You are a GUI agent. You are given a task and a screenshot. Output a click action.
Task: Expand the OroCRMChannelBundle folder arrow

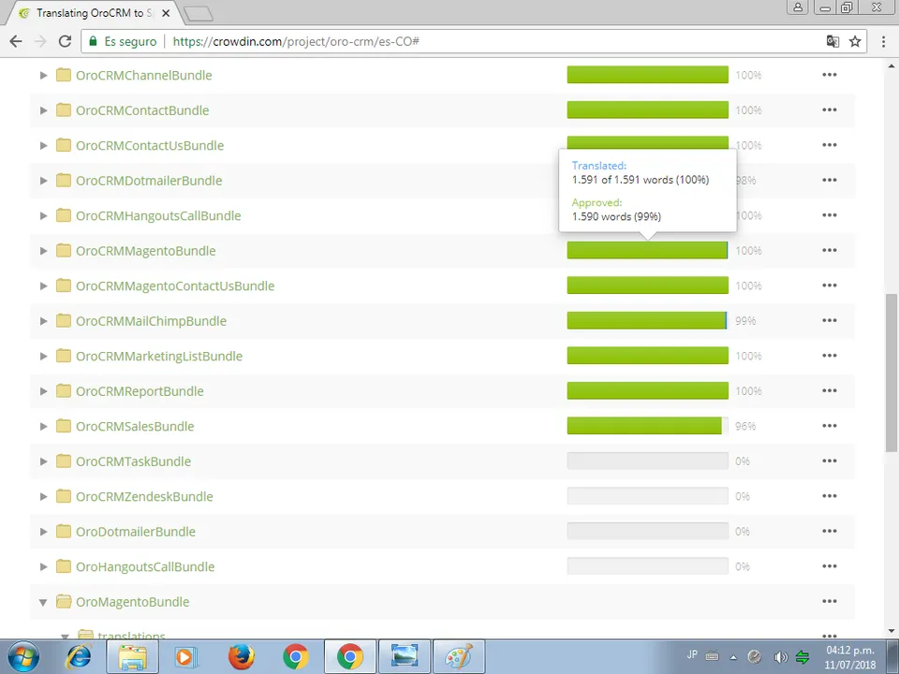pyautogui.click(x=44, y=75)
